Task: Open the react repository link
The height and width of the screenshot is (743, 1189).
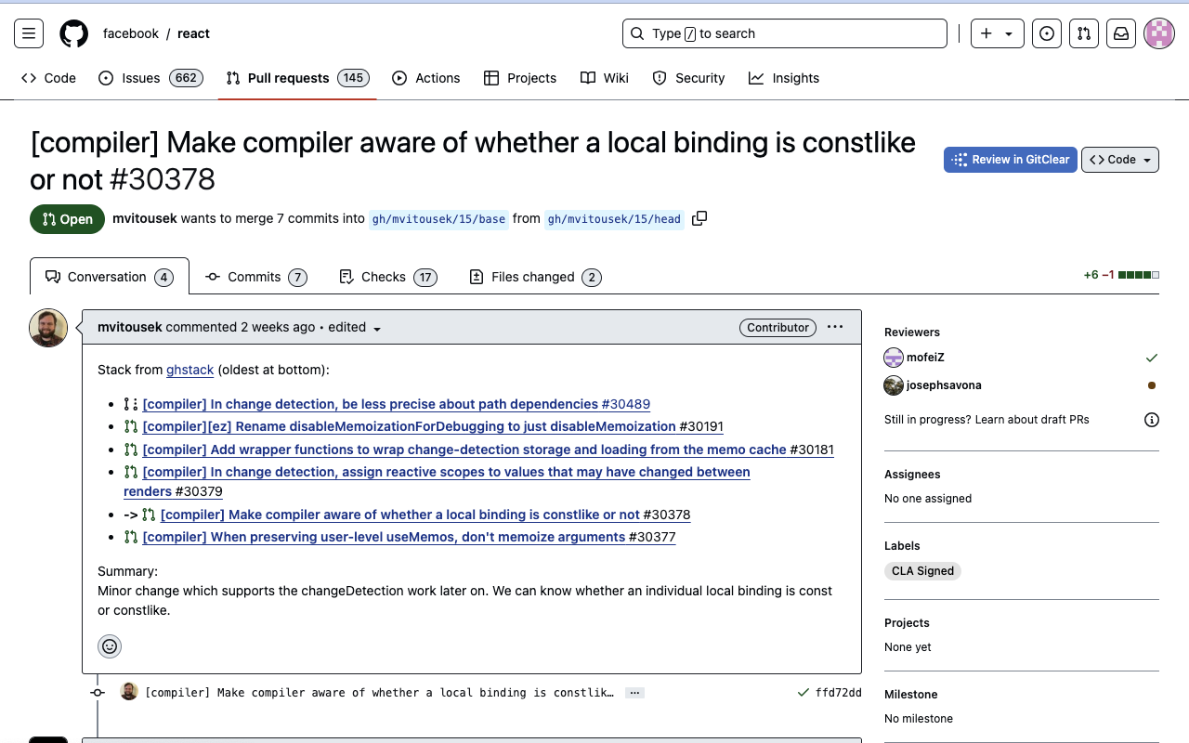Action: [x=194, y=33]
